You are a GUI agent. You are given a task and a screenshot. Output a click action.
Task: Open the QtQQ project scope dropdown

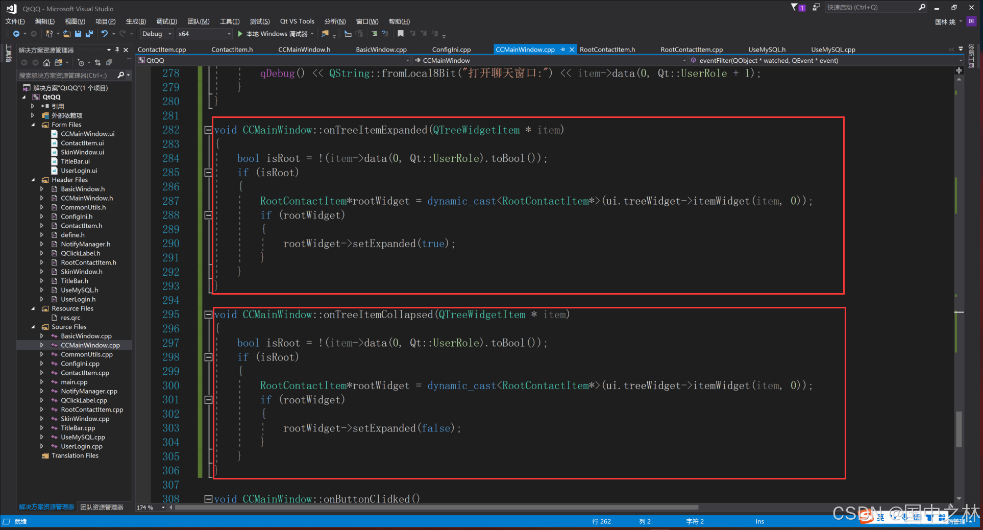[x=274, y=60]
